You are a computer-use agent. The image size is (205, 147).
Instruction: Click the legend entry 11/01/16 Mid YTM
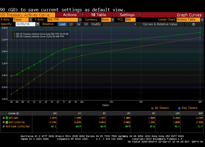(x=39, y=36)
